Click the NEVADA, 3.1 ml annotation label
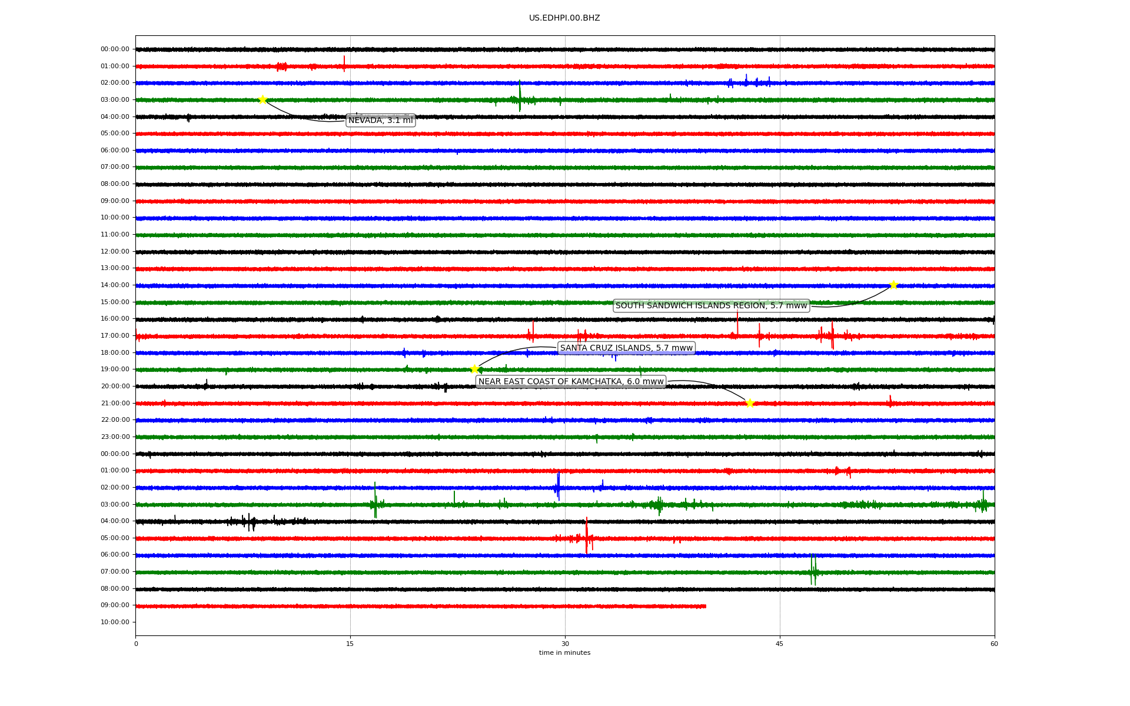This screenshot has width=1130, height=706. 381,121
